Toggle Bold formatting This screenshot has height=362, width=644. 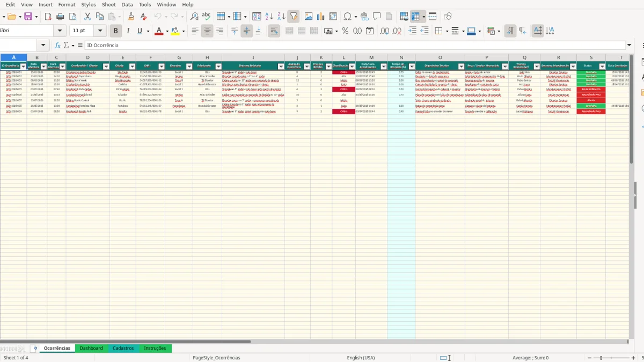(115, 31)
